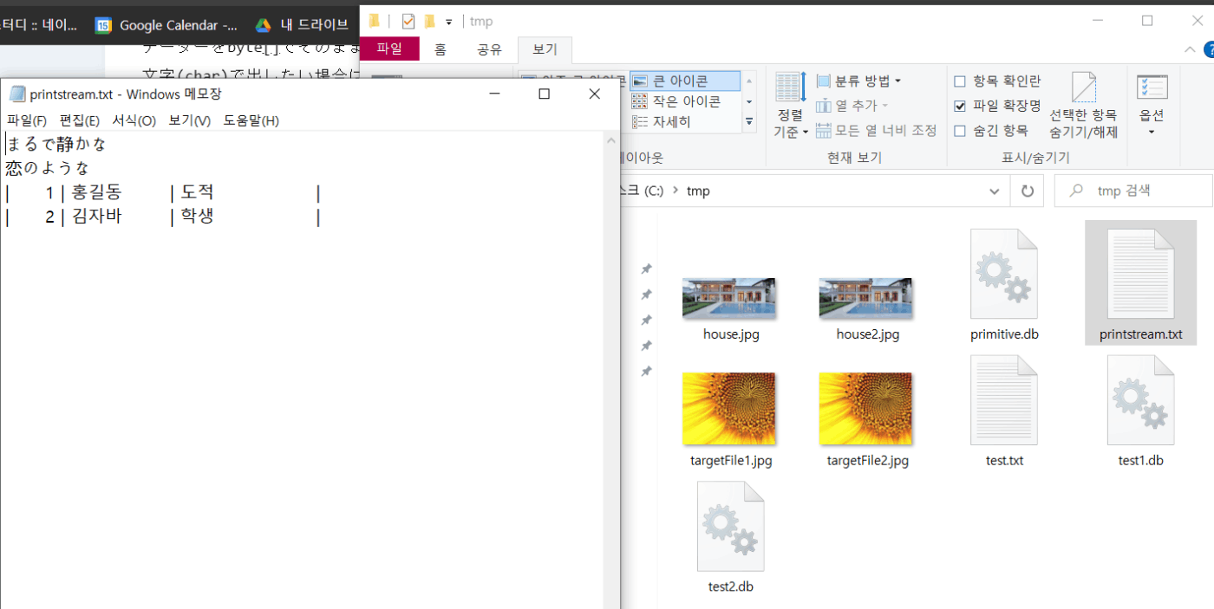
Task: Click the word '학생' in Notepad
Action: [x=197, y=217]
